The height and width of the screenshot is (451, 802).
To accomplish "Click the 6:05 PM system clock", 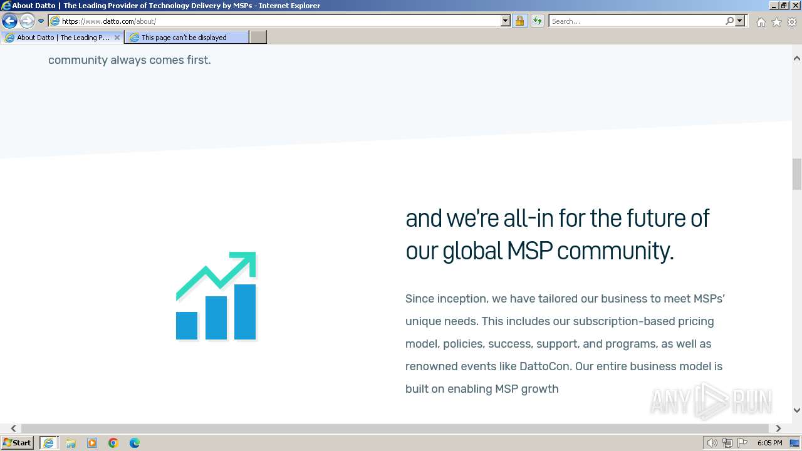I will tap(769, 443).
